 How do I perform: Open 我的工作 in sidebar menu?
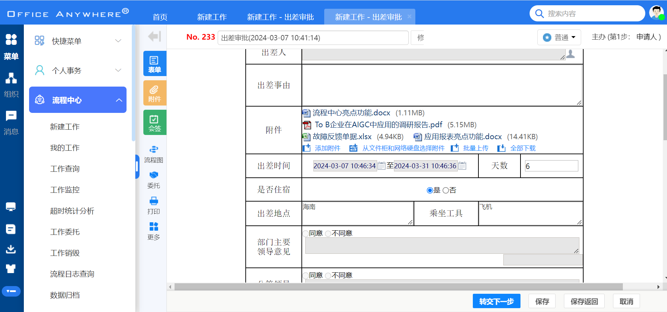coord(65,148)
